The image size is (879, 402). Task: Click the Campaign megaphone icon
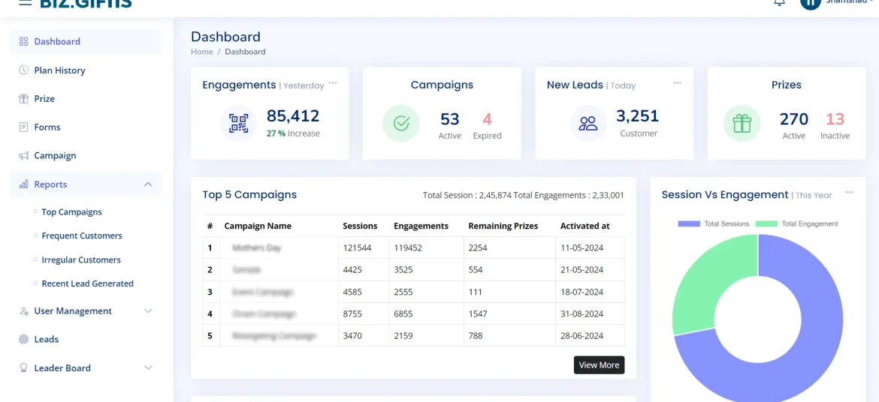23,156
